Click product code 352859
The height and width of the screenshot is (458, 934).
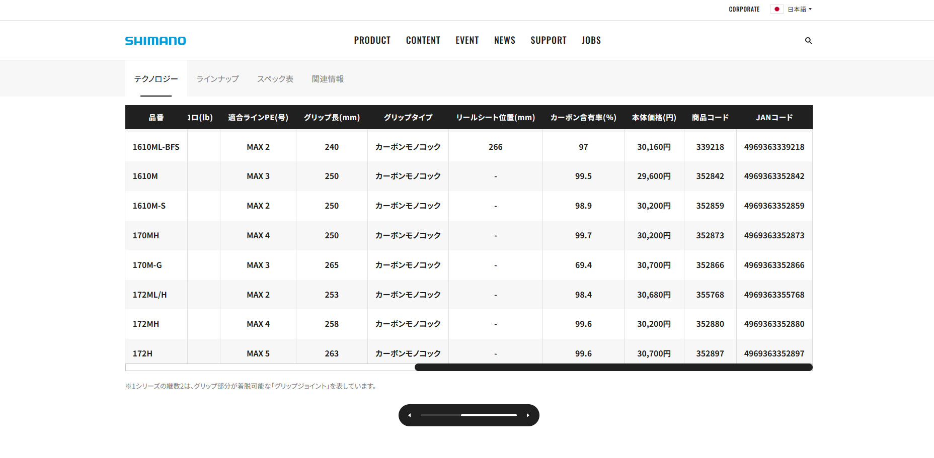coord(710,206)
